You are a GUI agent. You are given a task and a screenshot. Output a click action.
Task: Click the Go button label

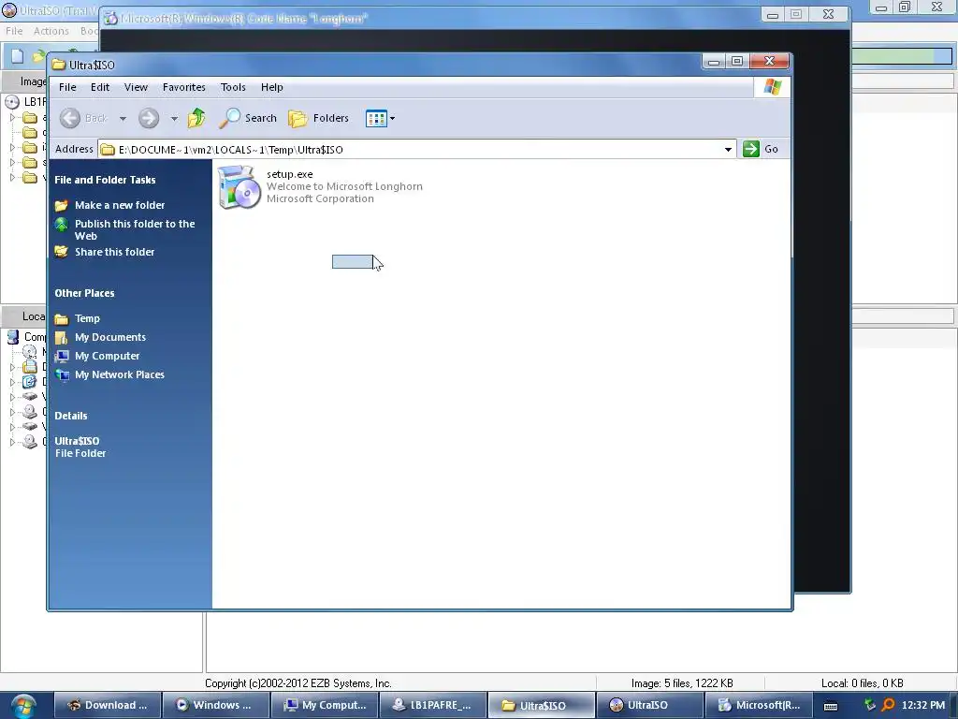[x=771, y=149]
